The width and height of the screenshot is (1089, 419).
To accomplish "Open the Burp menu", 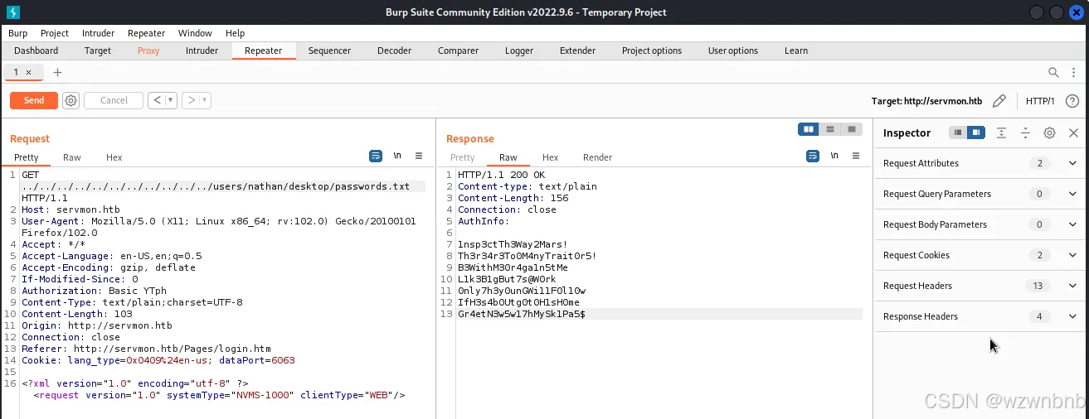I will click(17, 33).
